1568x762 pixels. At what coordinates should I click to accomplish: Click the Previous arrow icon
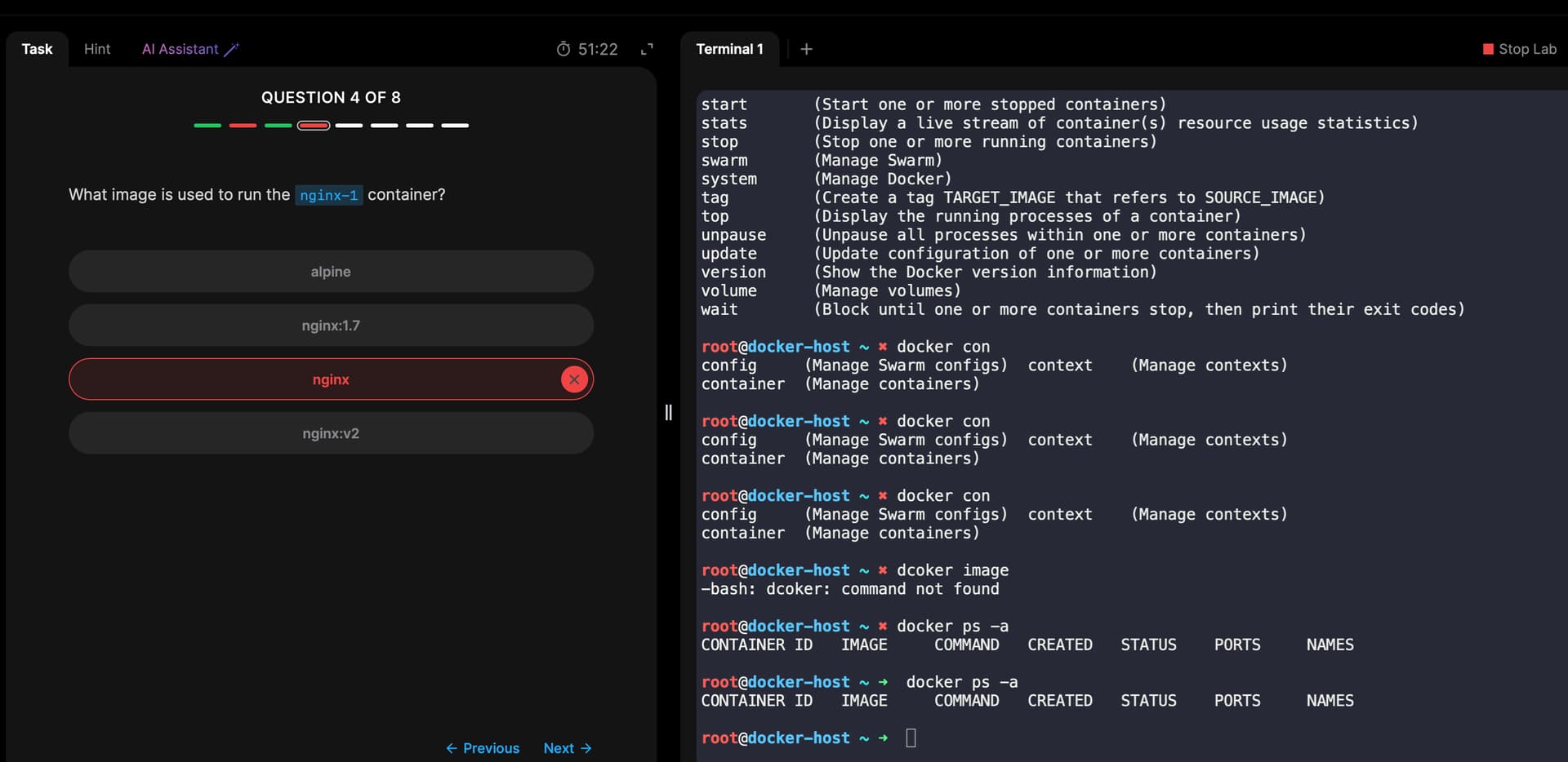pos(452,748)
